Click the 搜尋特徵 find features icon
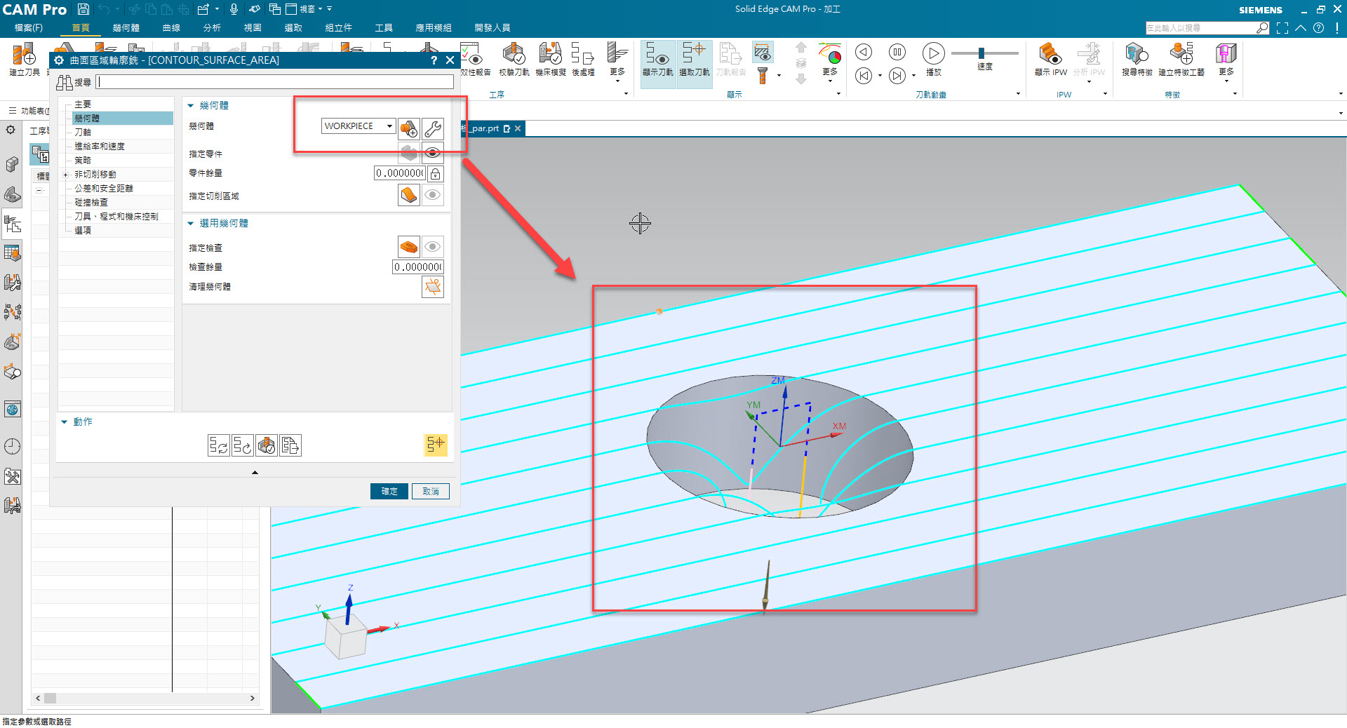The image size is (1347, 728). [1137, 59]
